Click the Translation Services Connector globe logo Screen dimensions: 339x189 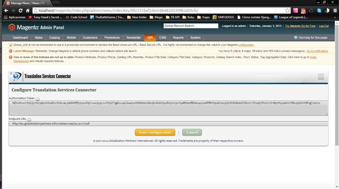tap(16, 76)
